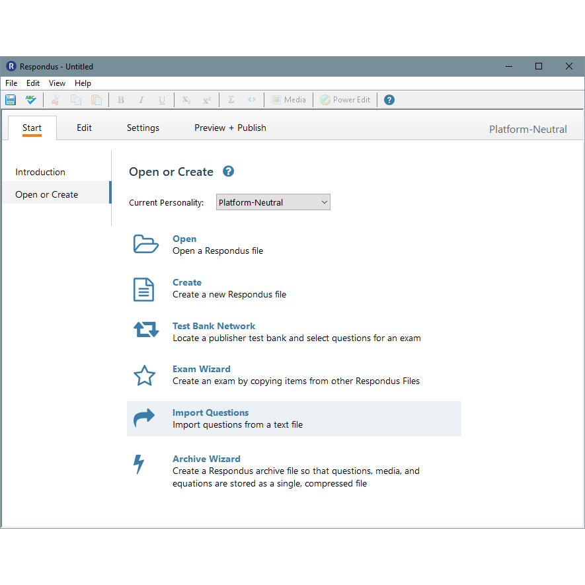Click the Archive Wizard lightning icon
The image size is (585, 585).
pos(139,464)
